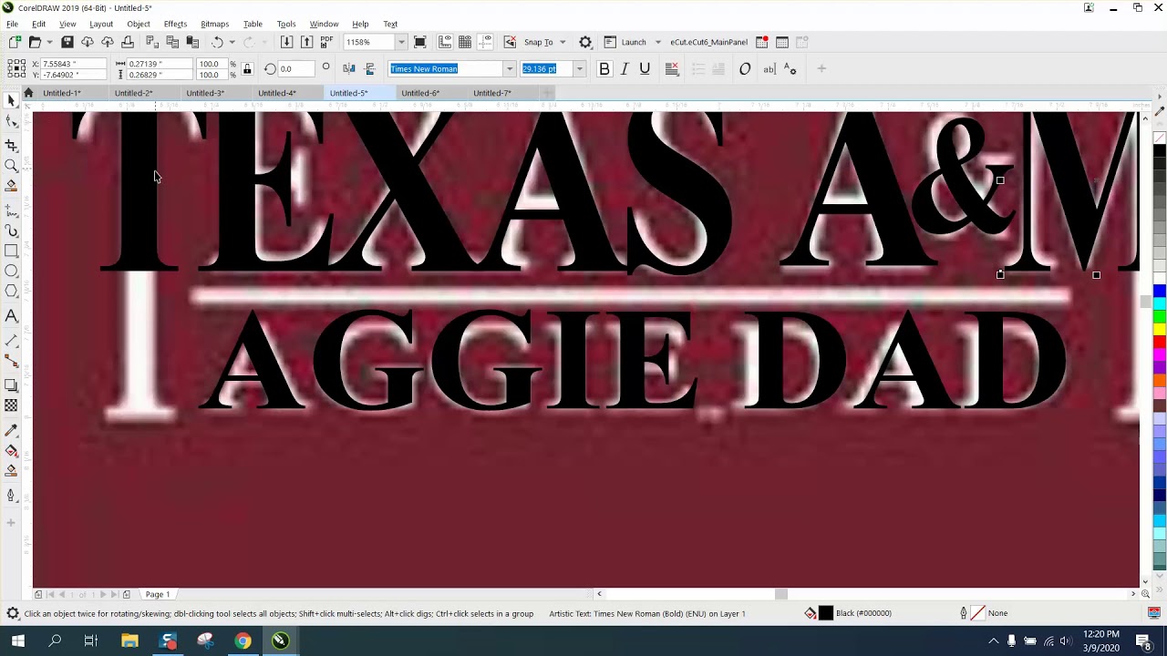Toggle Italic formatting
The width and height of the screenshot is (1167, 656).
625,68
